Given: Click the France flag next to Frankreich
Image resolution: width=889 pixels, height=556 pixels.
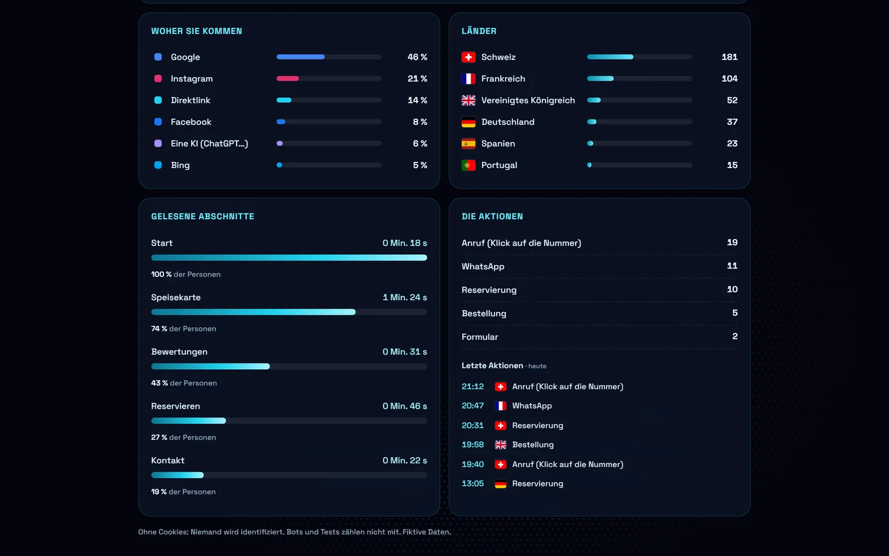Looking at the screenshot, I should pyautogui.click(x=468, y=79).
